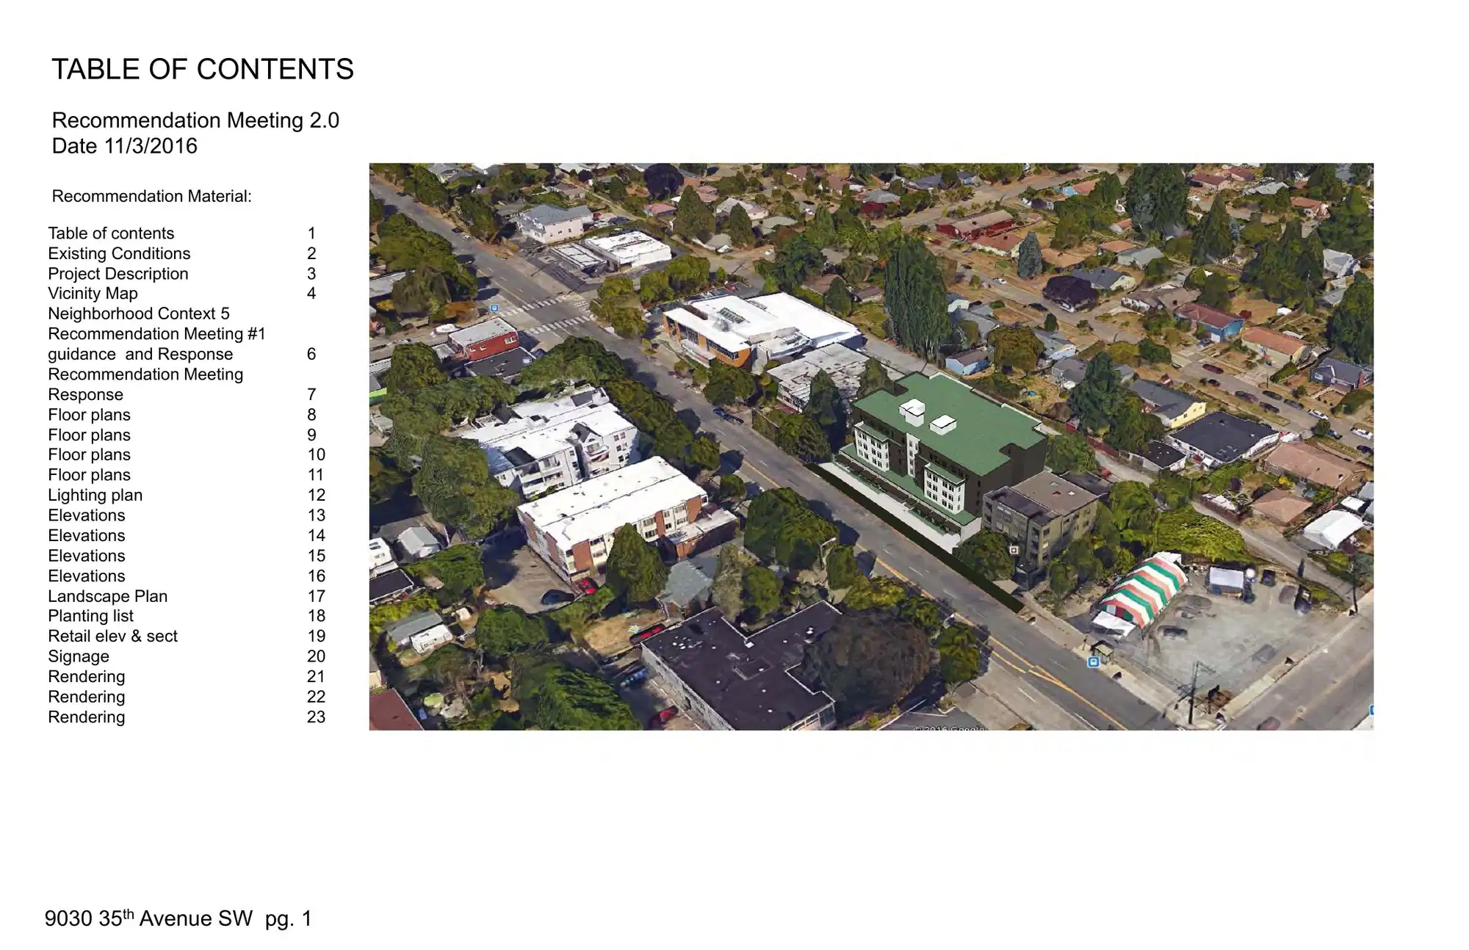Select page number 6 beside guidance and Response
Screen dimensions: 1469x950
(311, 355)
